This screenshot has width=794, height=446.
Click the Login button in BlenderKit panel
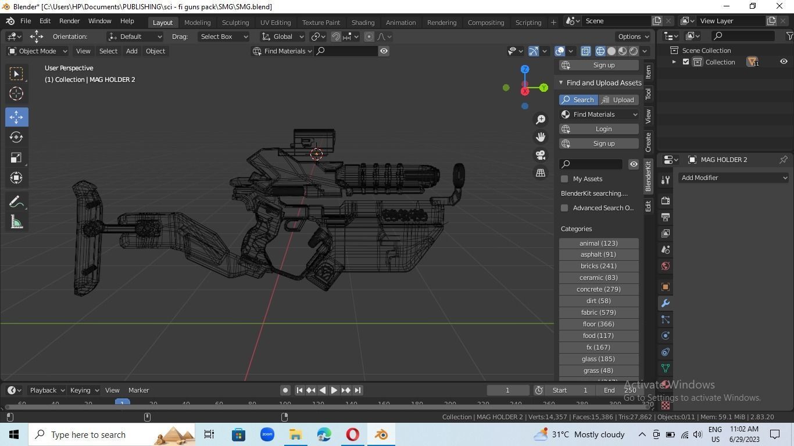tap(599, 129)
